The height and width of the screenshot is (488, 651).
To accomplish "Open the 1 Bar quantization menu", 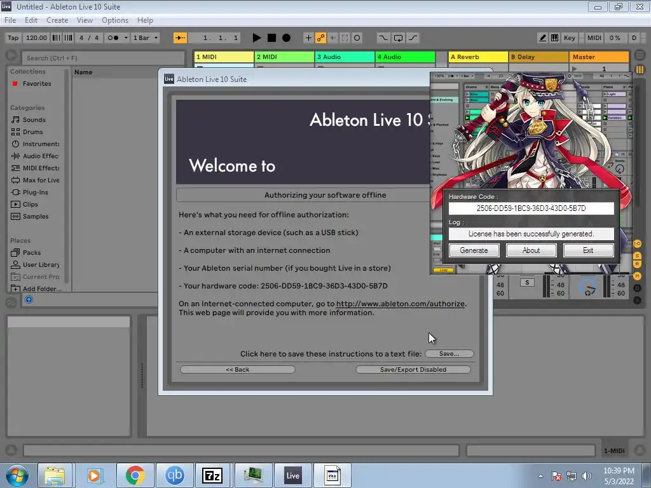I will coord(145,37).
